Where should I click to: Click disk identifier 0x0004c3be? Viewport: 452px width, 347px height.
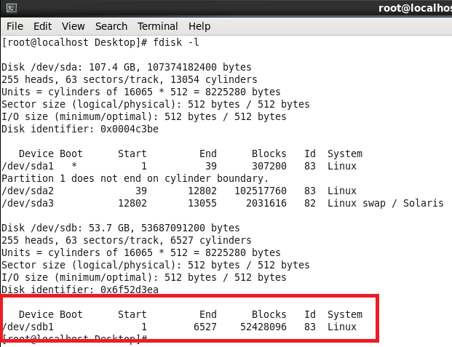130,129
